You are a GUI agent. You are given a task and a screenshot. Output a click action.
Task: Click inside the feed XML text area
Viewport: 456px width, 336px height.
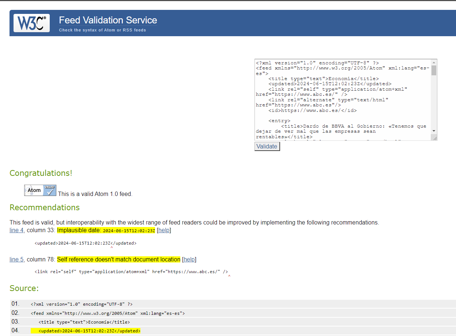(x=342, y=99)
